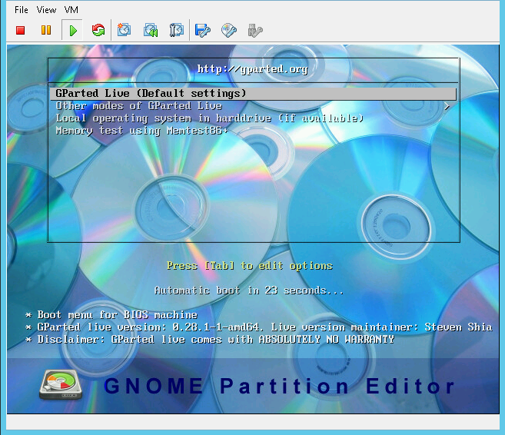Restart the VM with the reset icon
The width and height of the screenshot is (505, 435).
coord(98,30)
